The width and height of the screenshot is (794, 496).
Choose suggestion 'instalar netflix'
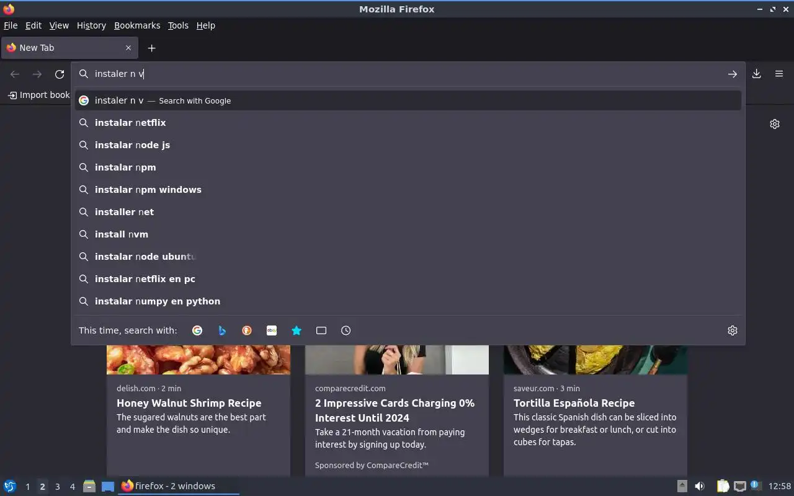[x=408, y=123]
